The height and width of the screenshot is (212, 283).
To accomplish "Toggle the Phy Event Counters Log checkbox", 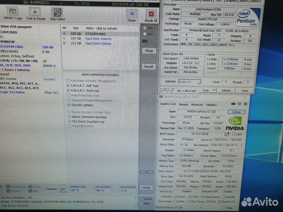I will (x=70, y=121).
